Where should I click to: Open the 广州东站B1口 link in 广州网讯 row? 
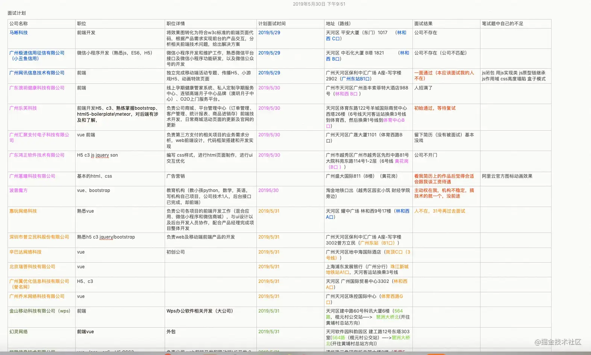pyautogui.click(x=355, y=79)
